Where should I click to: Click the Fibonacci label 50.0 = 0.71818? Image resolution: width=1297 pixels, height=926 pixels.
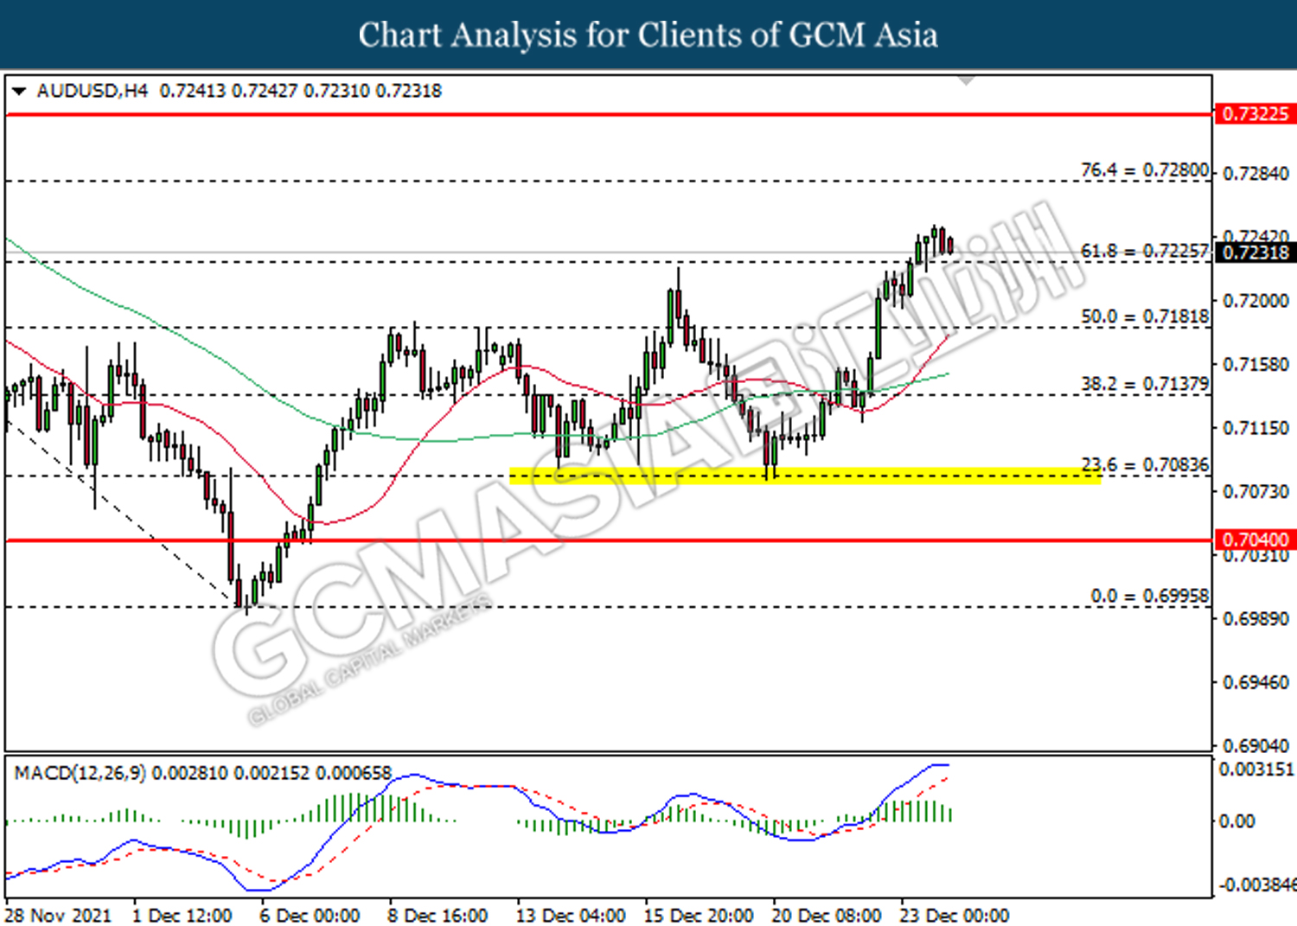click(x=1145, y=316)
